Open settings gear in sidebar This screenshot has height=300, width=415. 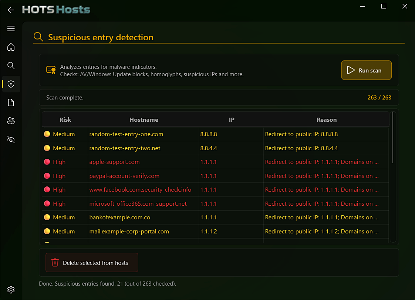click(x=11, y=290)
